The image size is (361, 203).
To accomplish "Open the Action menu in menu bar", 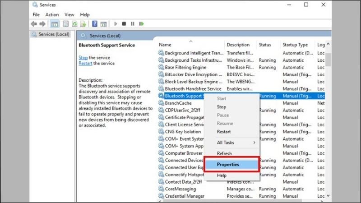I will click(x=52, y=14).
